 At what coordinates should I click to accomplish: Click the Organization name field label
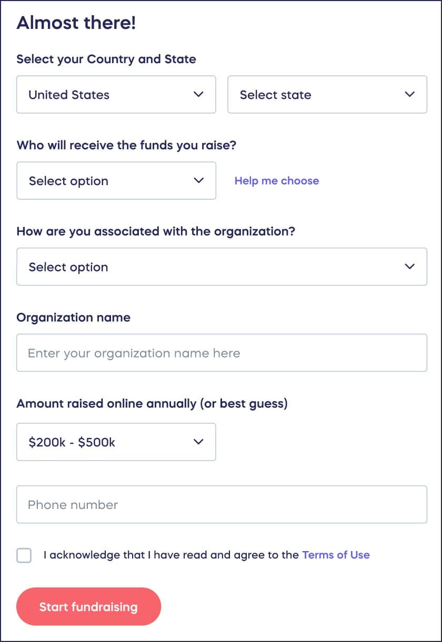click(x=74, y=318)
